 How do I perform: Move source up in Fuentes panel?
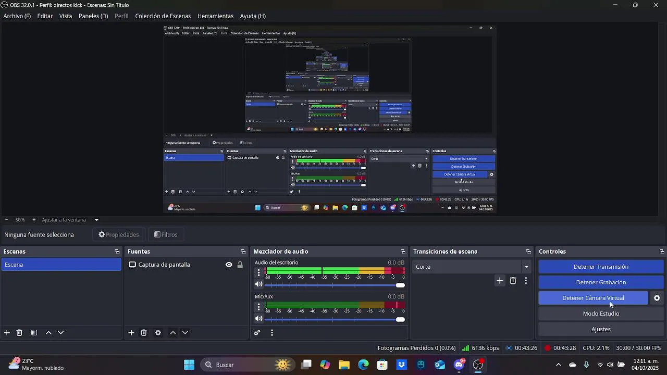(173, 333)
